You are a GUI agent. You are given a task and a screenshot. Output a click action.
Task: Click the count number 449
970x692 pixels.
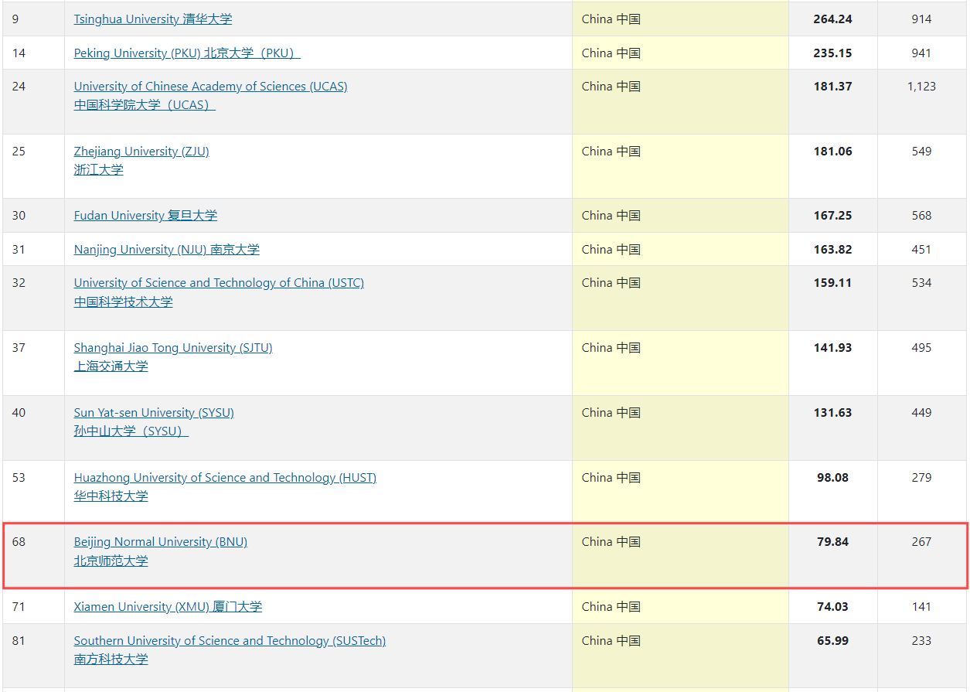click(921, 413)
